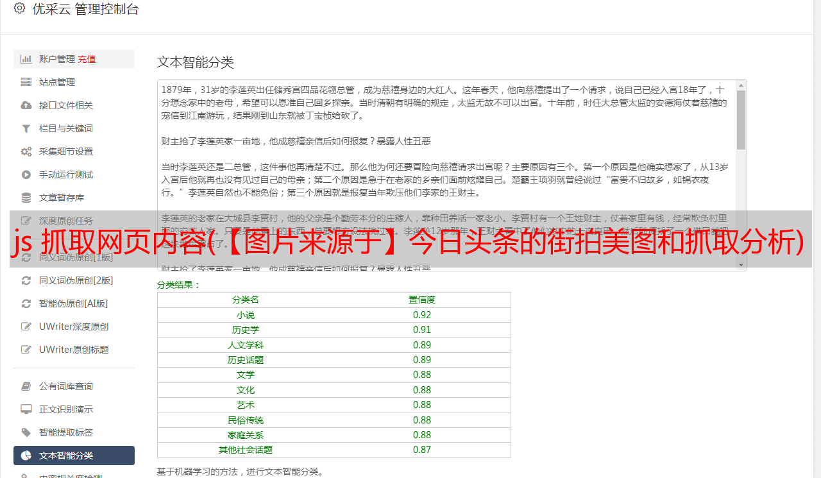Click the 优采云 管理控制台 header title
This screenshot has height=478, width=821.
pos(85,9)
